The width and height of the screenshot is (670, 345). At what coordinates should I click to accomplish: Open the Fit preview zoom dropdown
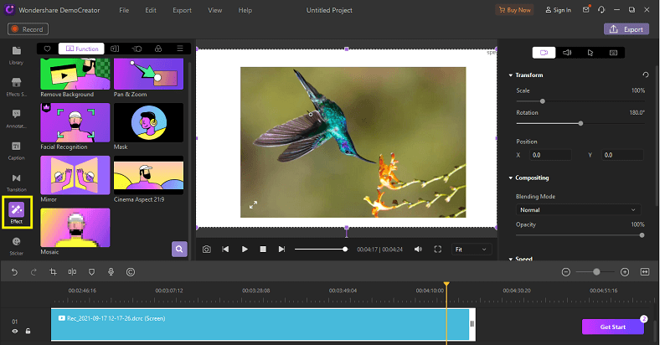pos(472,250)
